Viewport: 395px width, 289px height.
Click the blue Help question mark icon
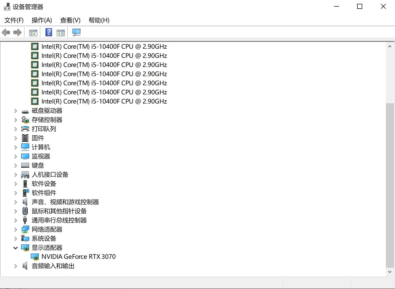coord(49,32)
